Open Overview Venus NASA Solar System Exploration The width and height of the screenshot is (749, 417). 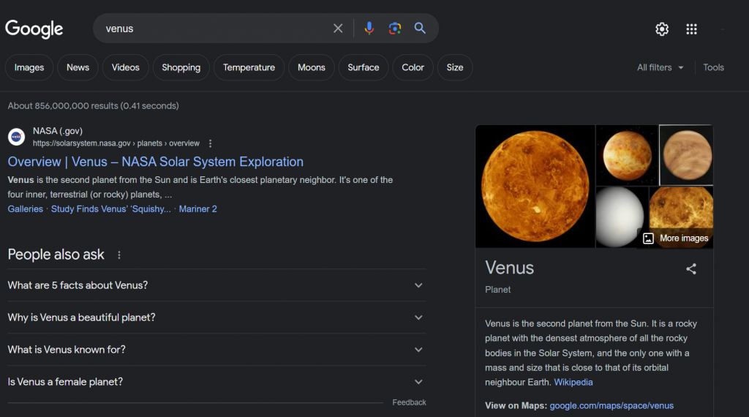(x=155, y=162)
